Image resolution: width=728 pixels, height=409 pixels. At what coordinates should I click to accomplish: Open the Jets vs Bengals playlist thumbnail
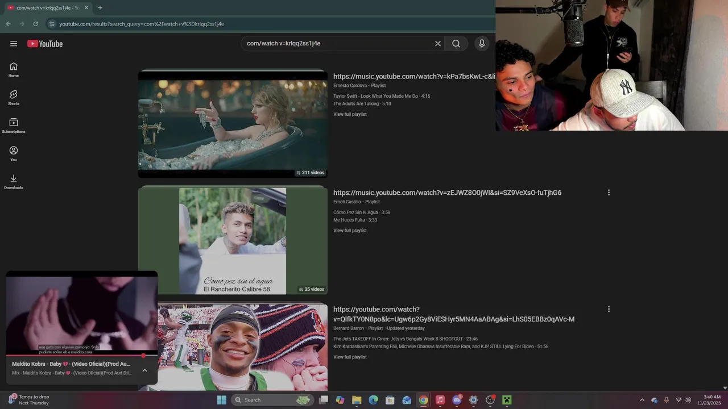click(x=242, y=347)
